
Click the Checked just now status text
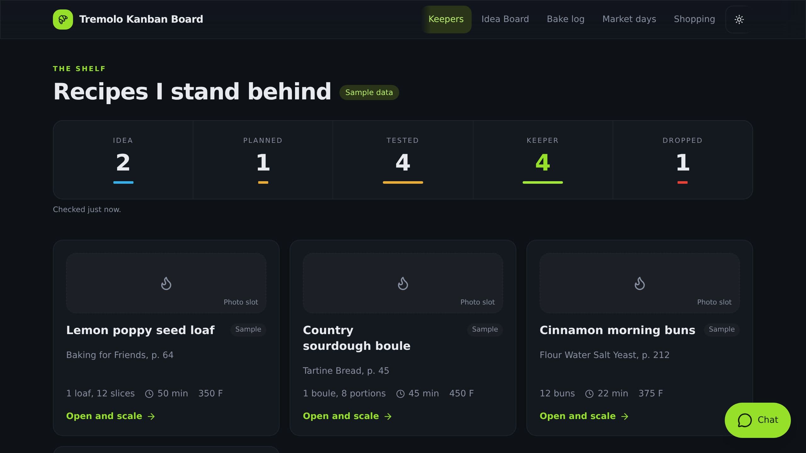87,210
